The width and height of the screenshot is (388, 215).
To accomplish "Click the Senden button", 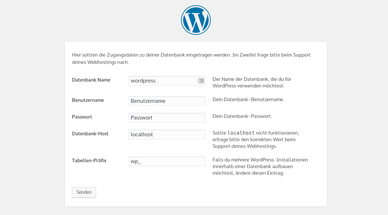I will click(84, 192).
